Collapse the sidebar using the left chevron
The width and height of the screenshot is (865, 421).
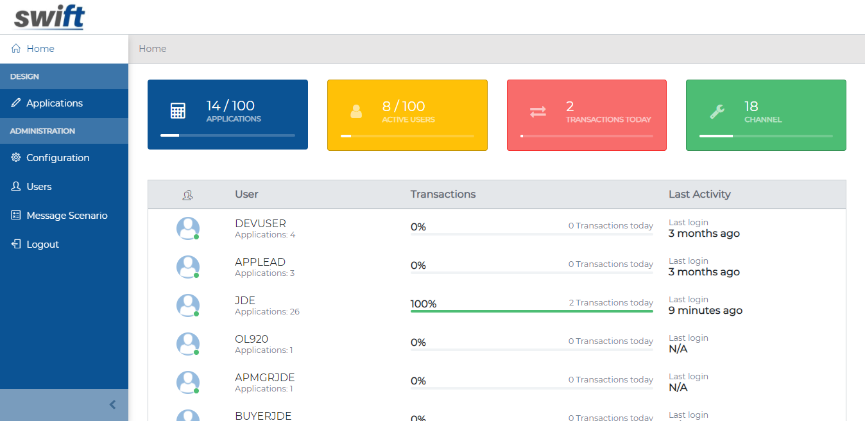coord(113,405)
